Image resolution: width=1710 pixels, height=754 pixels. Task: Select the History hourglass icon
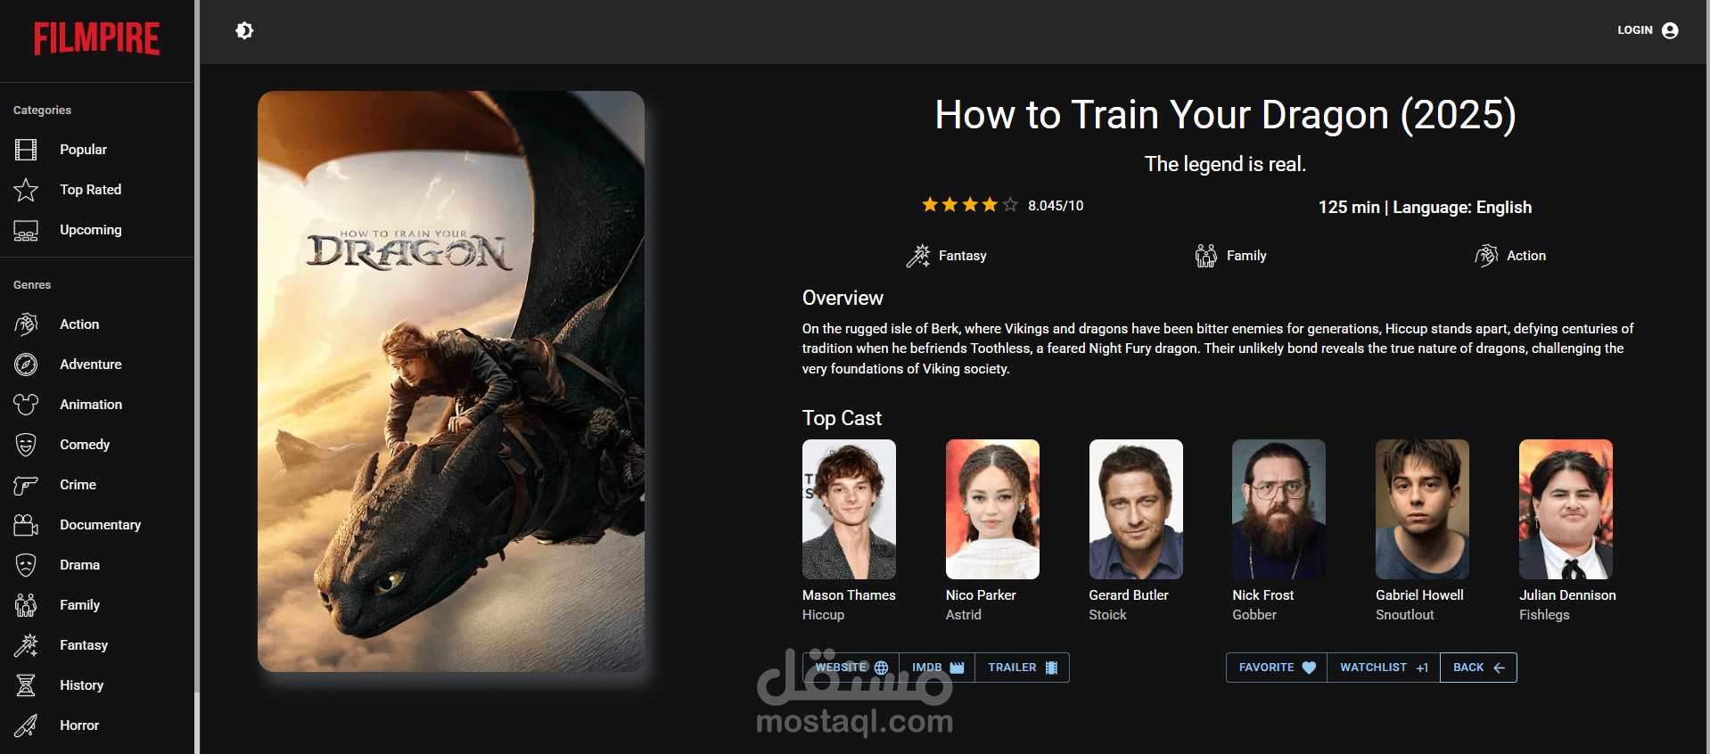pyautogui.click(x=26, y=685)
